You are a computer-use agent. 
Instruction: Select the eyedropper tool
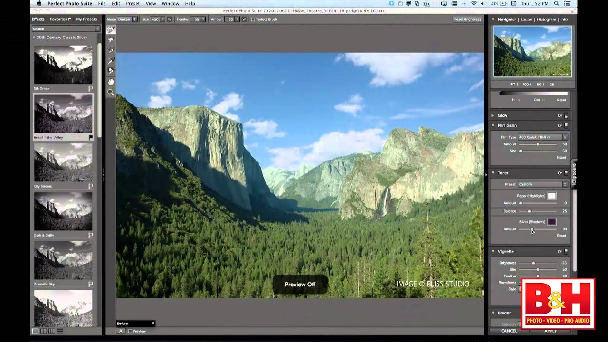tap(111, 61)
